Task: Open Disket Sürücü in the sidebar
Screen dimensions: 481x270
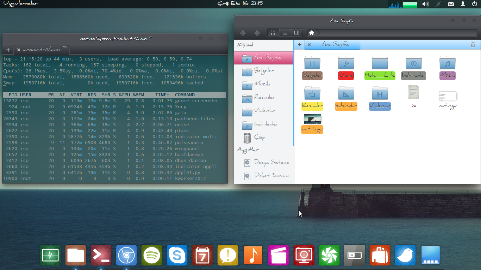Action: pyautogui.click(x=263, y=175)
